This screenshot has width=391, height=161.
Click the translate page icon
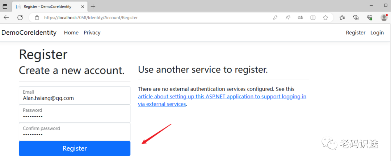(x=300, y=17)
